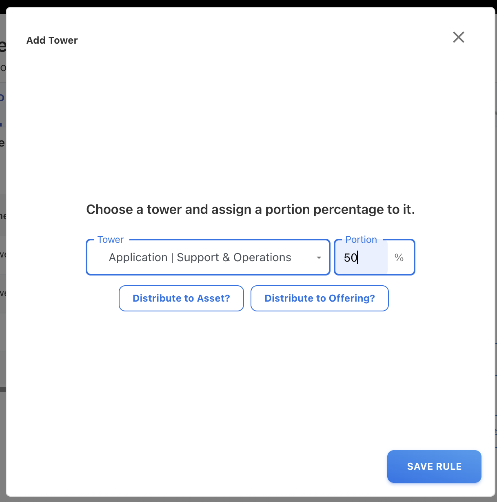Screen dimensions: 497x502
Task: Click the Add Tower dialog title
Action: [52, 40]
